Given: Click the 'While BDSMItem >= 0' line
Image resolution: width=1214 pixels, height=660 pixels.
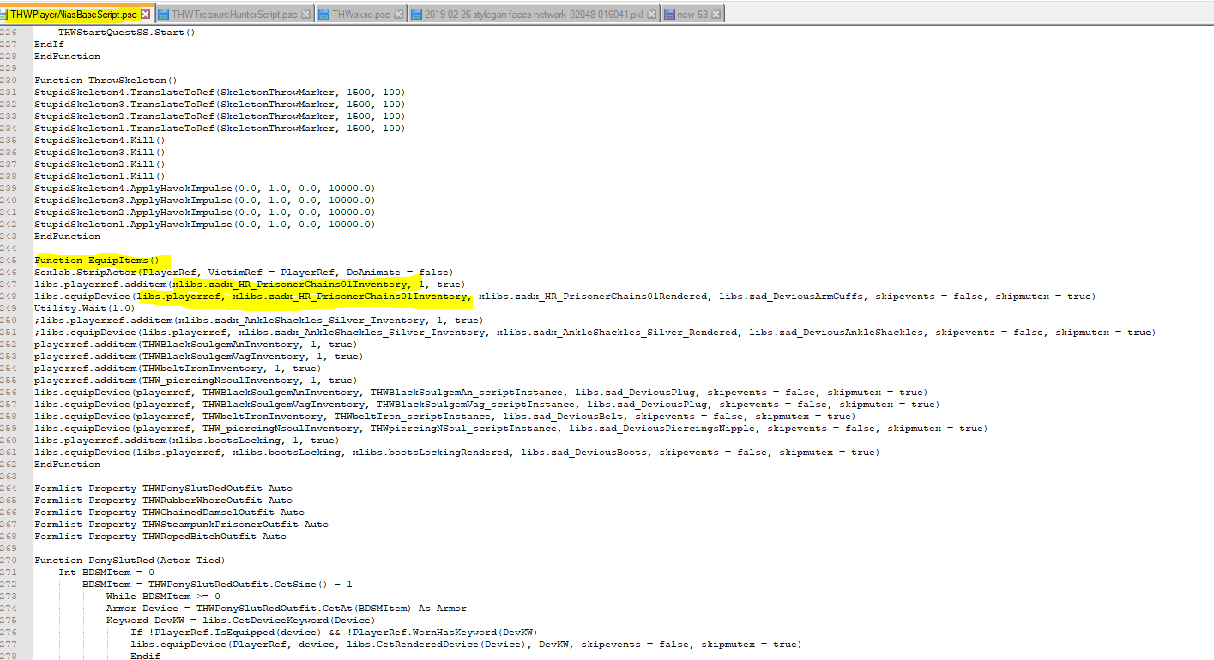Looking at the screenshot, I should [x=163, y=596].
